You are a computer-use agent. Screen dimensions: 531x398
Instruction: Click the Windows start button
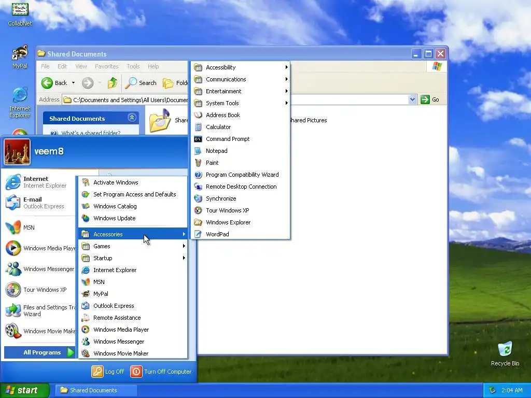24,390
